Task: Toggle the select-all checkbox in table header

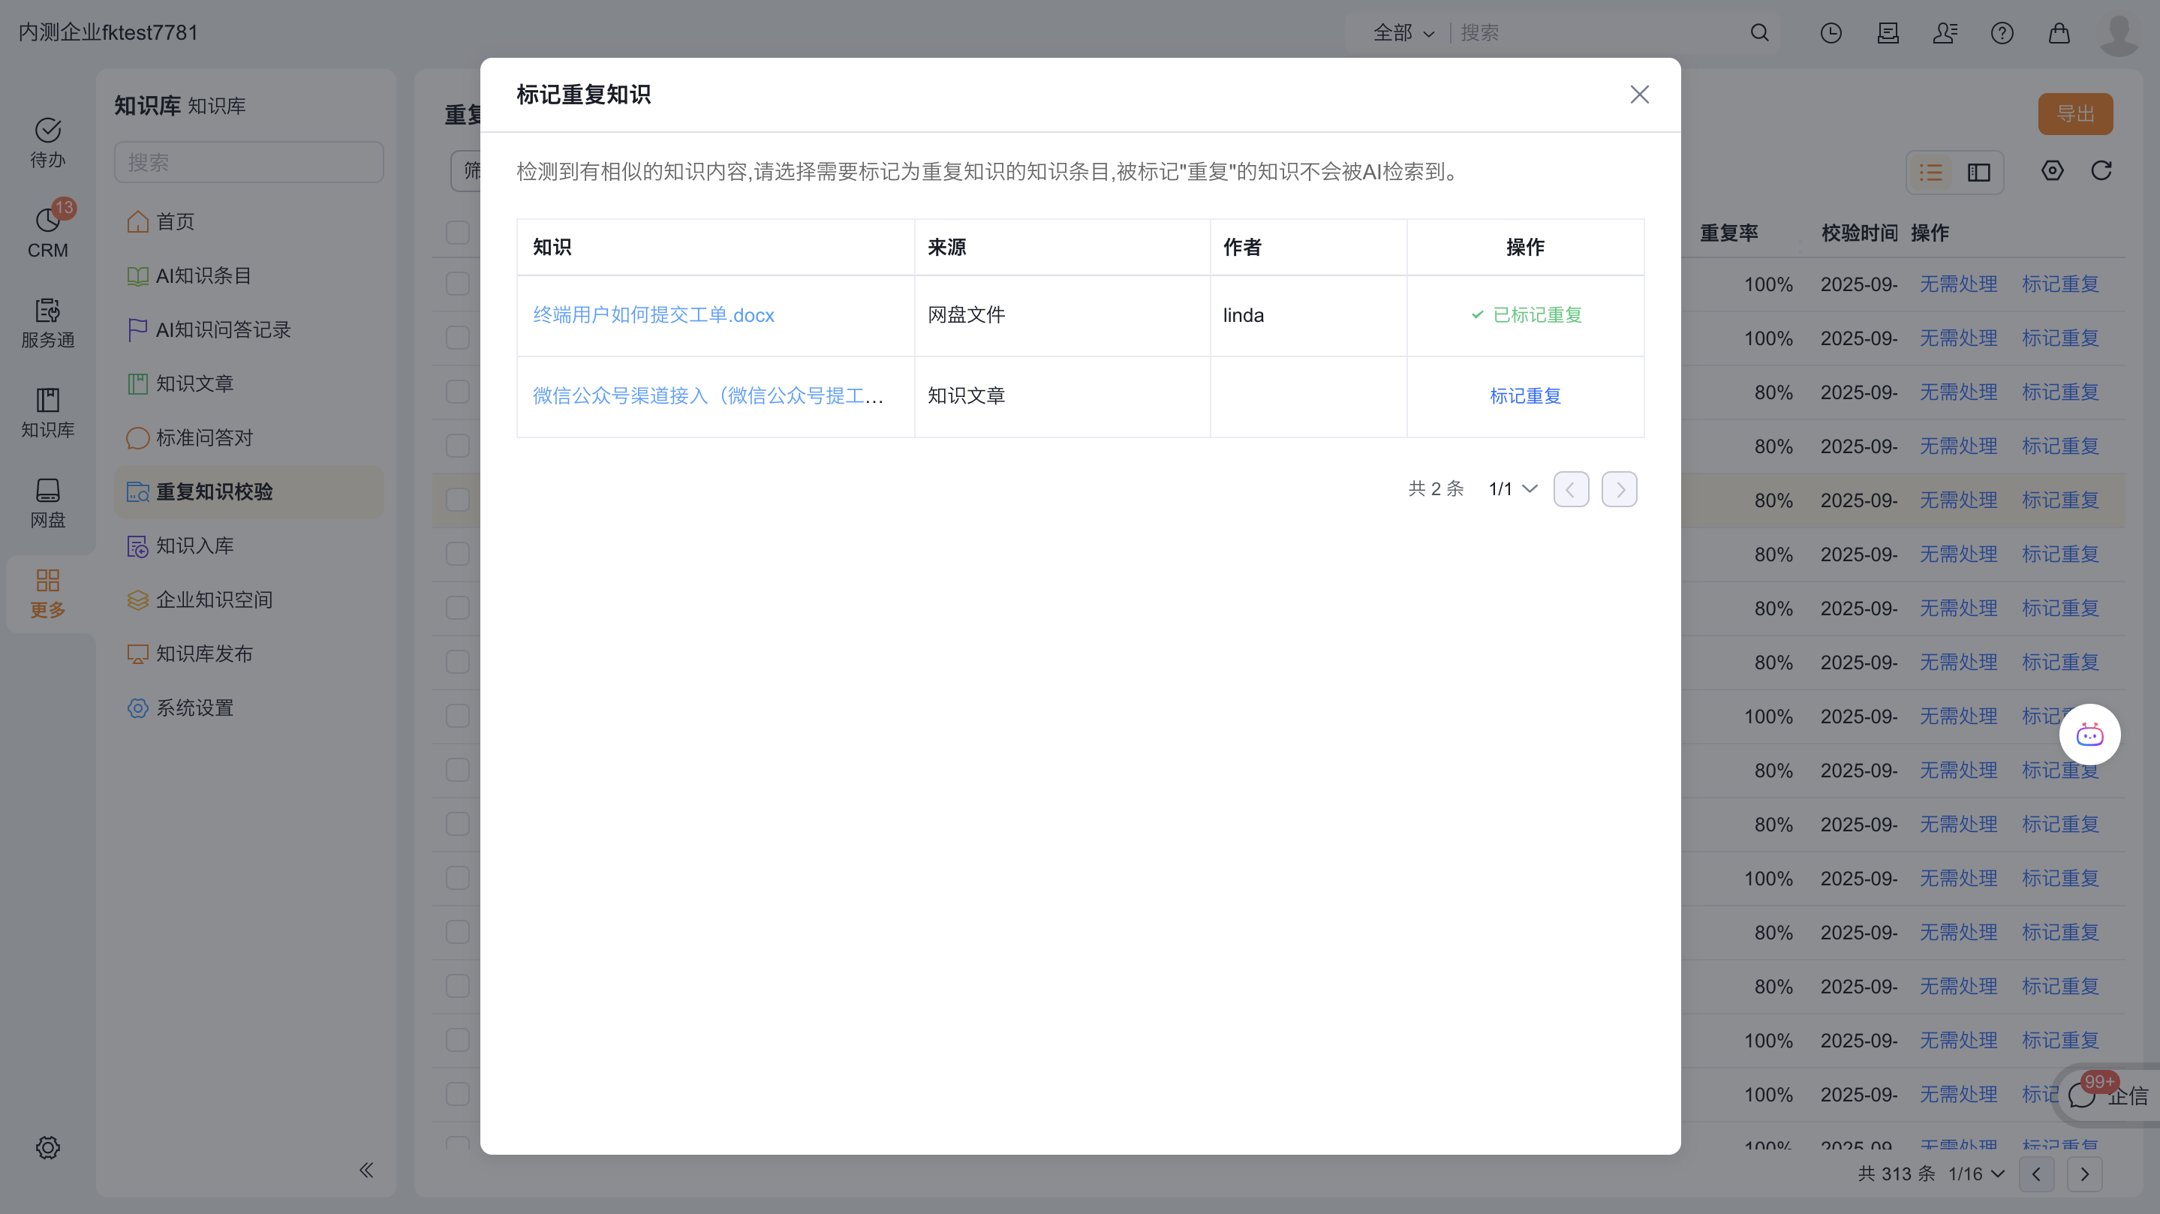Action: tap(458, 233)
